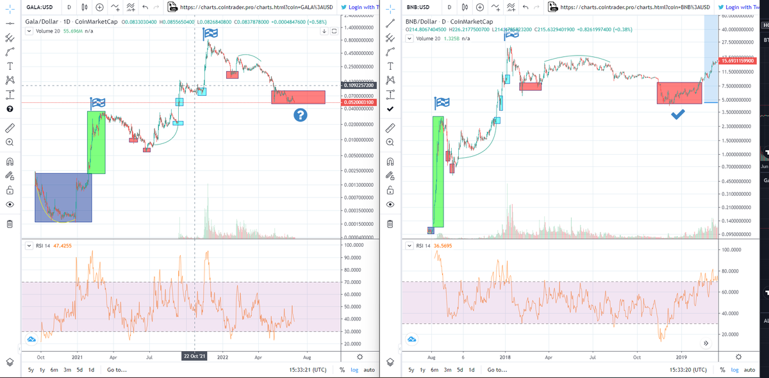Screen dimensions: 769x378
Task: Select 5y range in GALA chart
Action: point(31,370)
